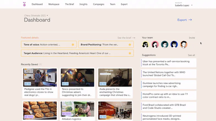Click the Ad tag on Iceland image
Screen dimensions: 216x121
pyautogui.click(x=103, y=117)
